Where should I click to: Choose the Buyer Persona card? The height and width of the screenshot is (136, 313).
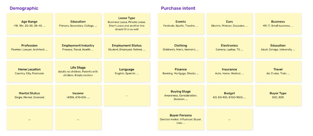point(181,119)
